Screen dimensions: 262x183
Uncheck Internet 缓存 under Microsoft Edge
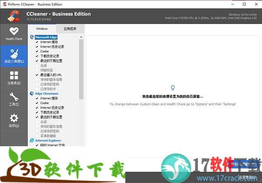37,42
